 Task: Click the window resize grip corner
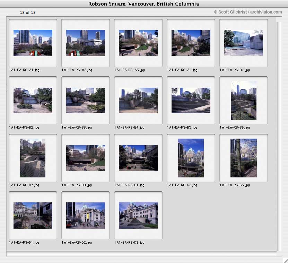[286, 260]
